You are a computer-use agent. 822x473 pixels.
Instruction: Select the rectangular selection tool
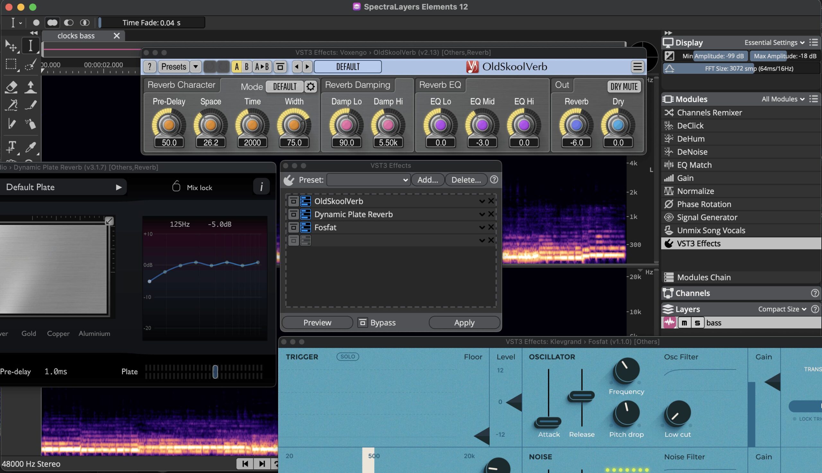(11, 64)
